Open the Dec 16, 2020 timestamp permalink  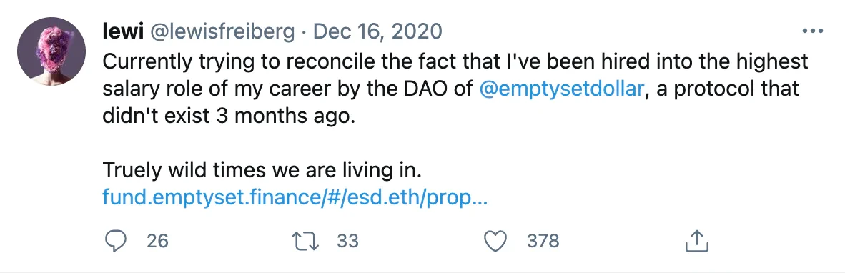click(x=377, y=32)
